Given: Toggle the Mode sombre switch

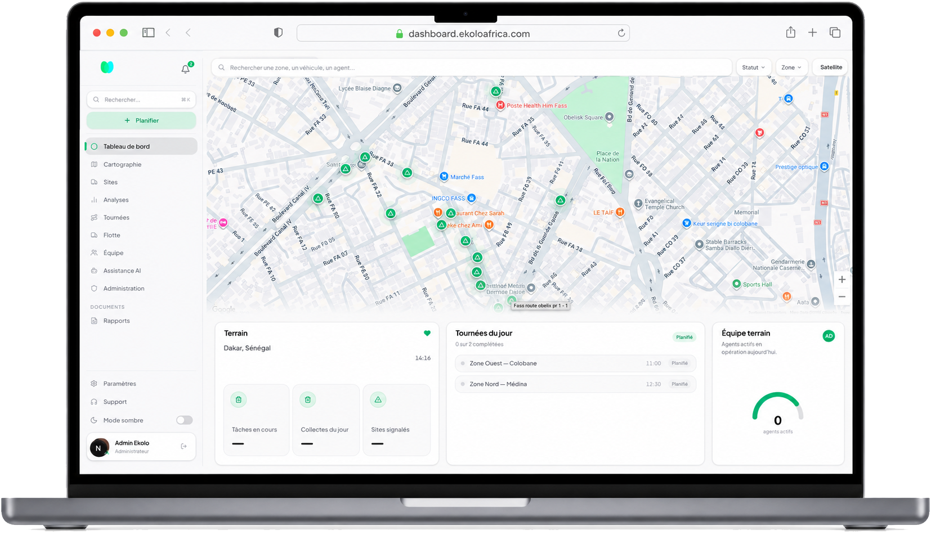Looking at the screenshot, I should pyautogui.click(x=184, y=420).
